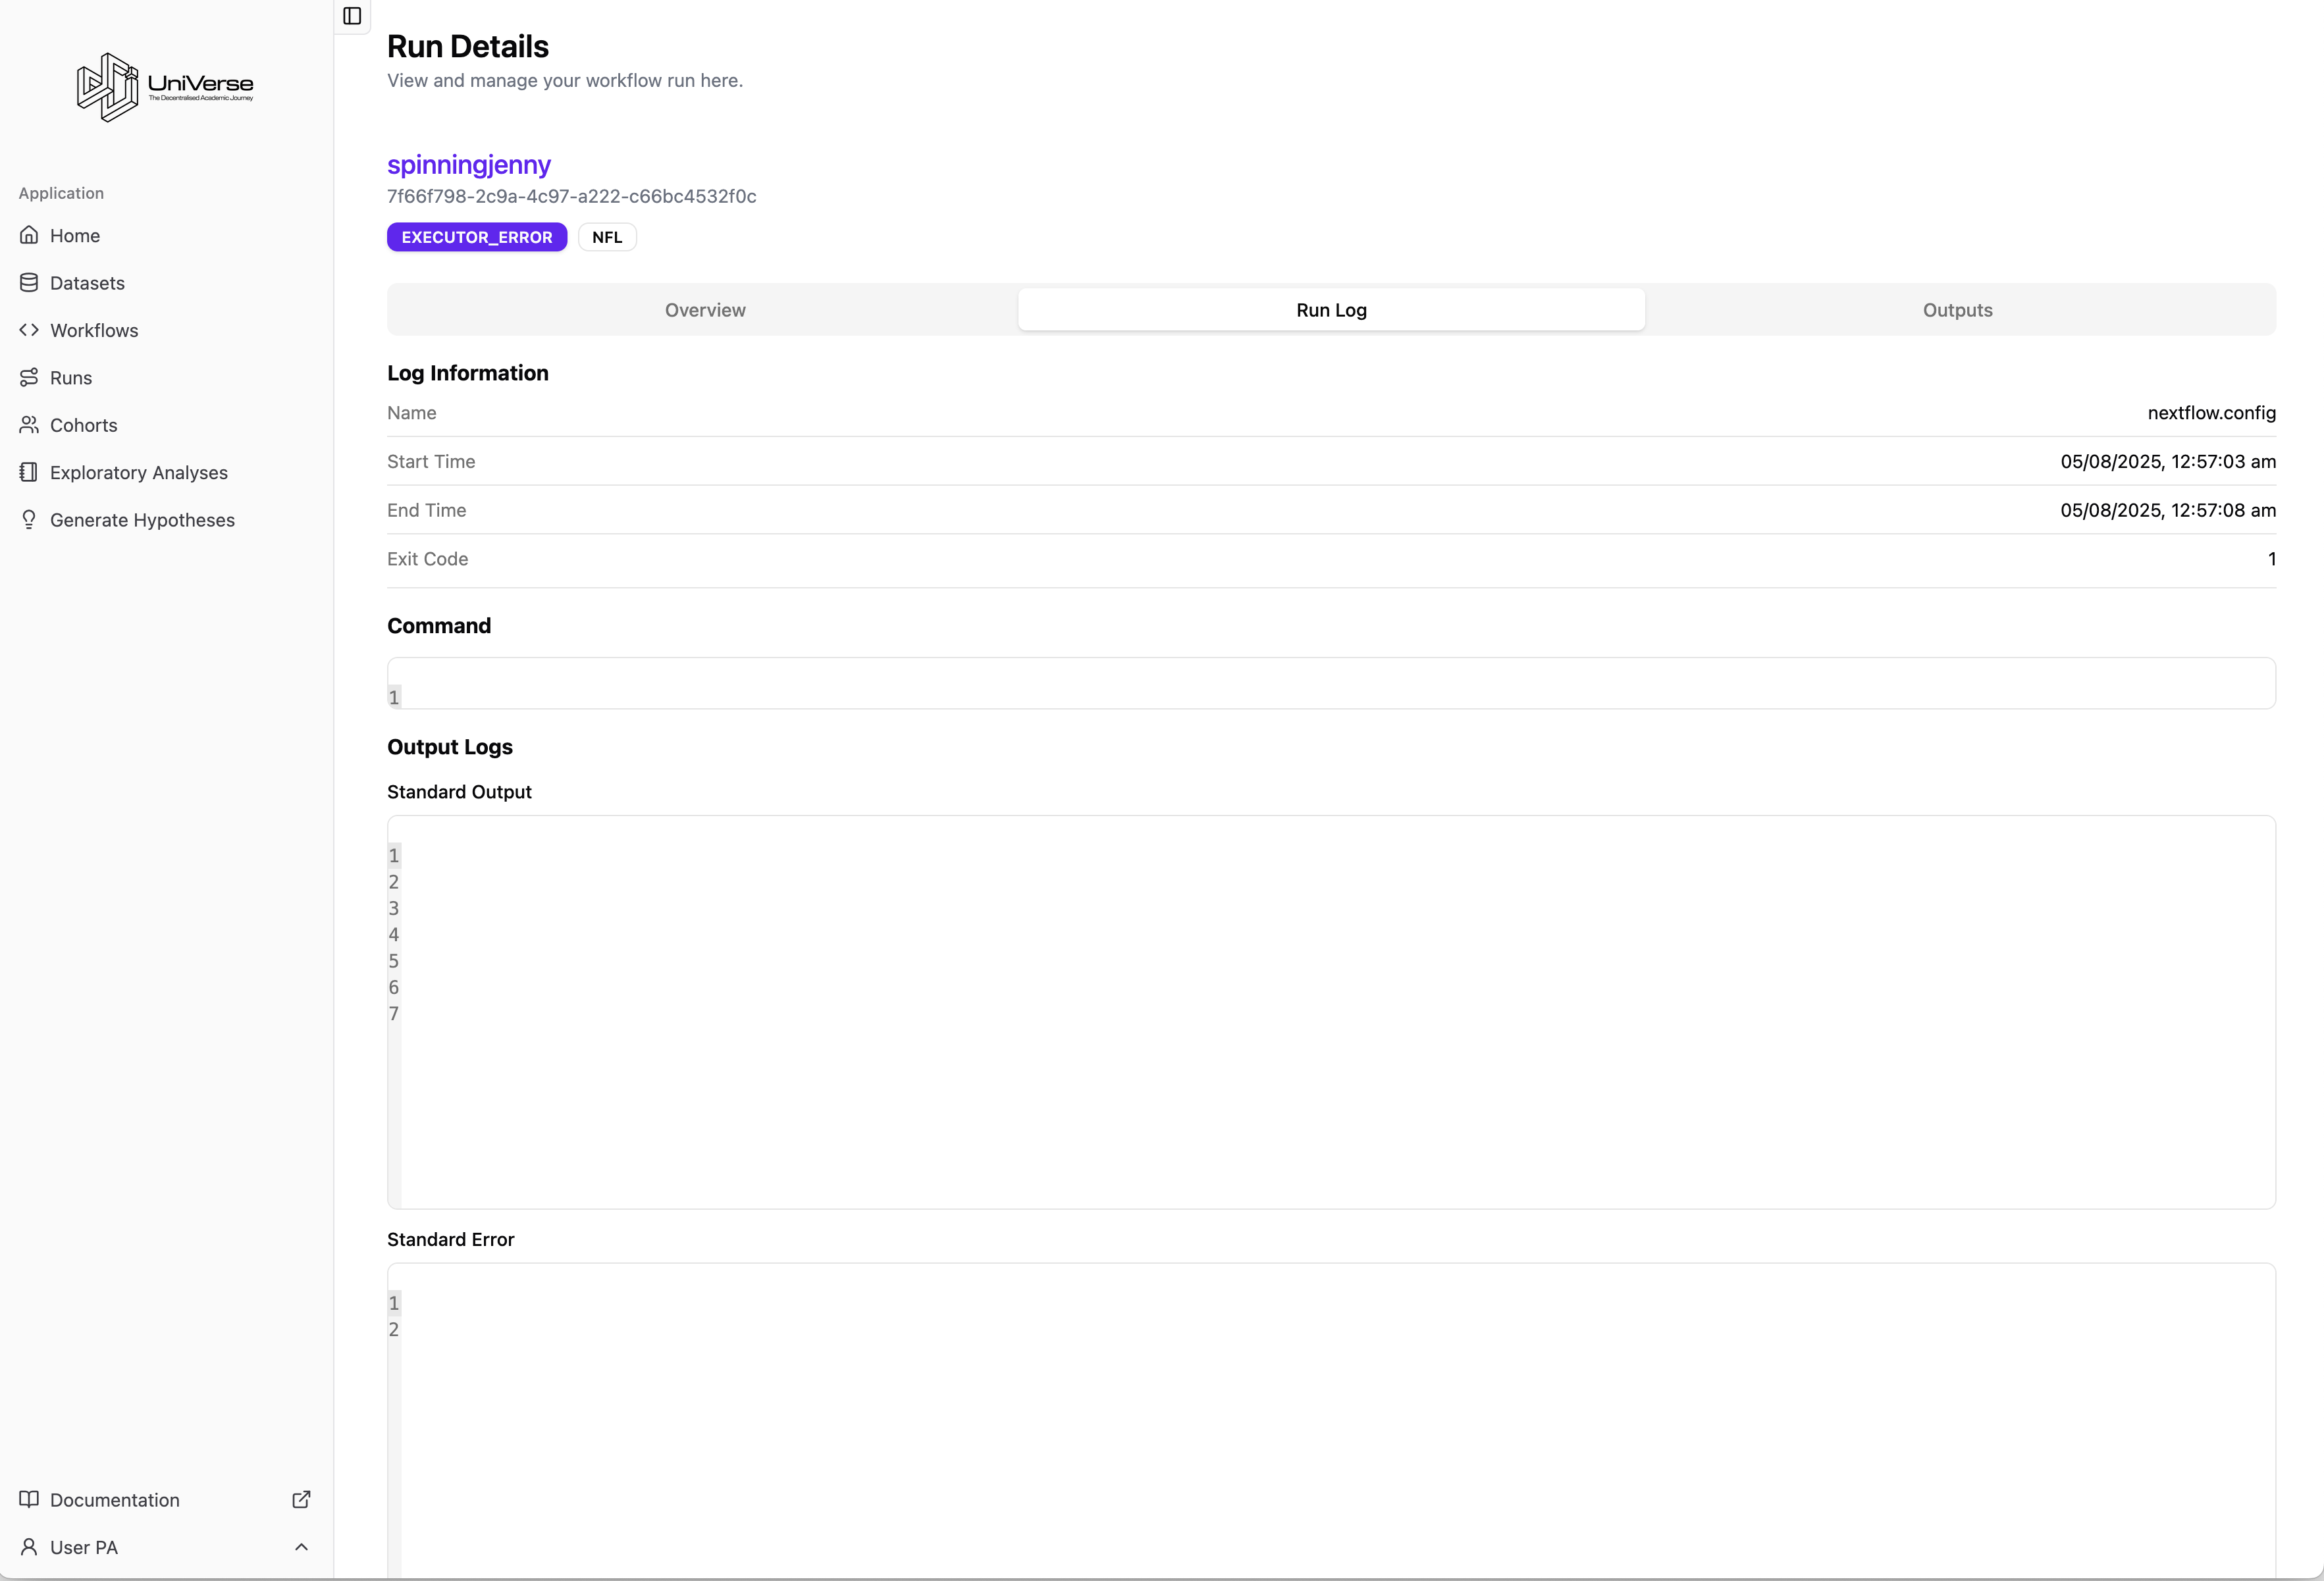Click the EXECUTOR_ERROR status badge
This screenshot has width=2324, height=1581.
(x=477, y=237)
